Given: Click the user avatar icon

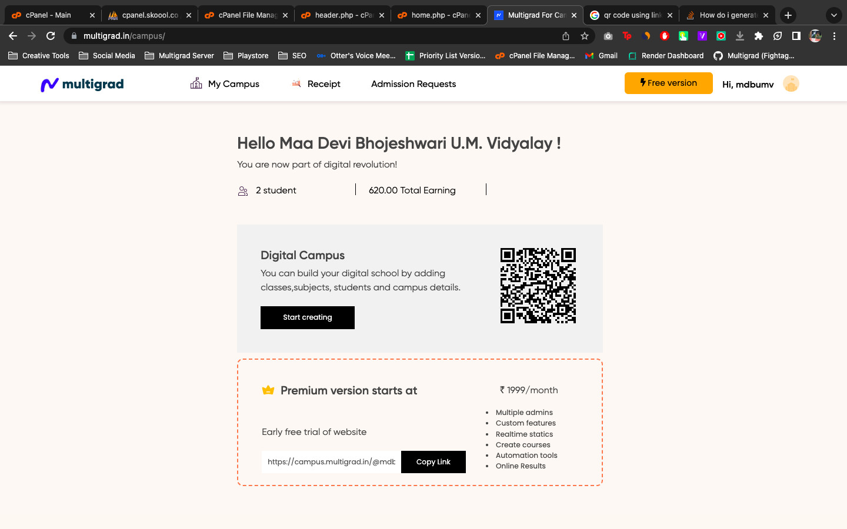Looking at the screenshot, I should click(x=791, y=84).
